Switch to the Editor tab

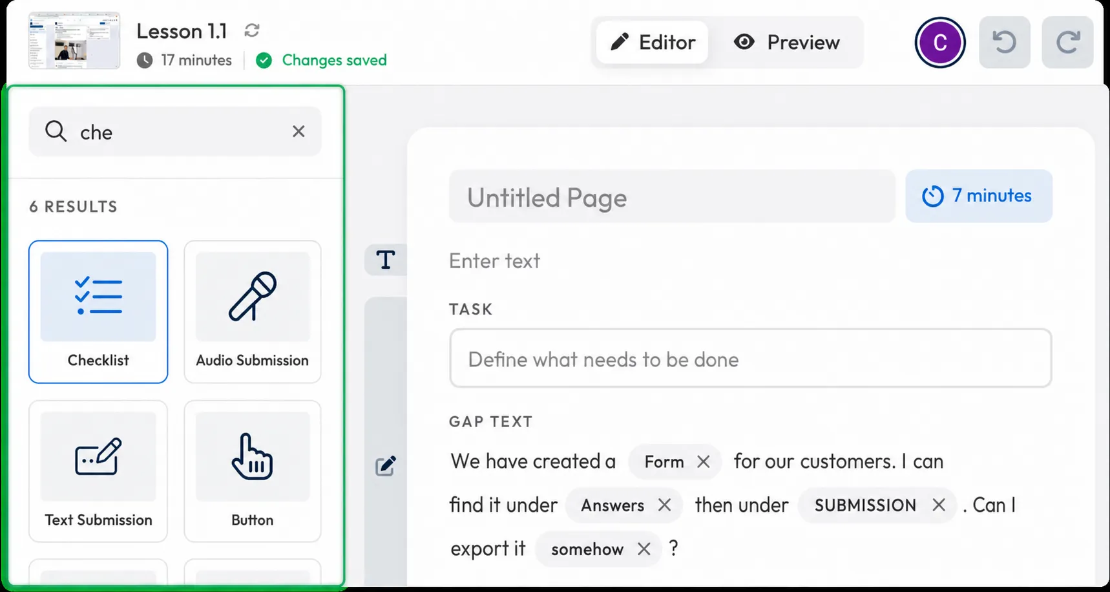point(653,43)
